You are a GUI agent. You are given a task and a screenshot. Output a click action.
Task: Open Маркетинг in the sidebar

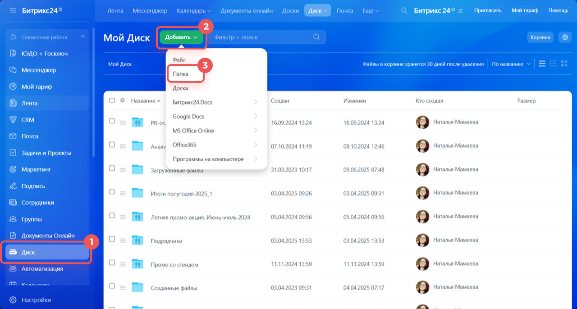pos(47,169)
